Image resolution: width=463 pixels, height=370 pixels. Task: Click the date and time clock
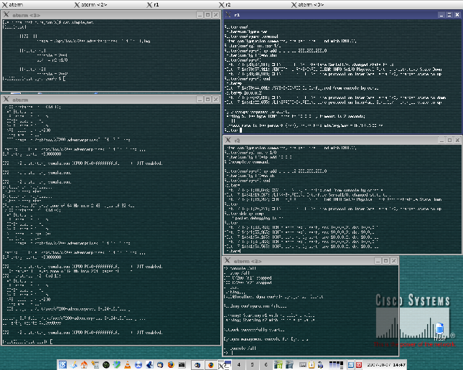pos(386,365)
